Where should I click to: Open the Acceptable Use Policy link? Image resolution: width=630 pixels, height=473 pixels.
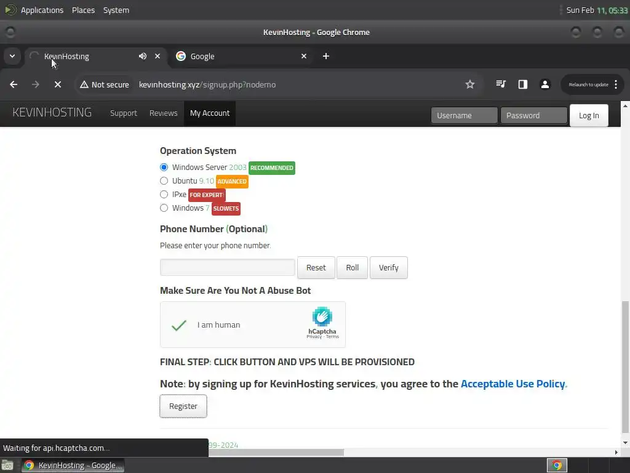[x=512, y=384]
